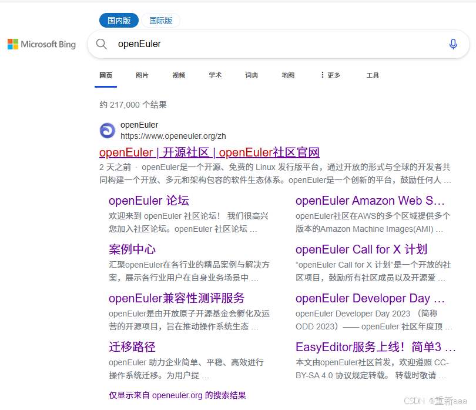Image resolution: width=476 pixels, height=410 pixels.
Task: Open openEuler Developer Day sitelink
Action: pyautogui.click(x=370, y=298)
